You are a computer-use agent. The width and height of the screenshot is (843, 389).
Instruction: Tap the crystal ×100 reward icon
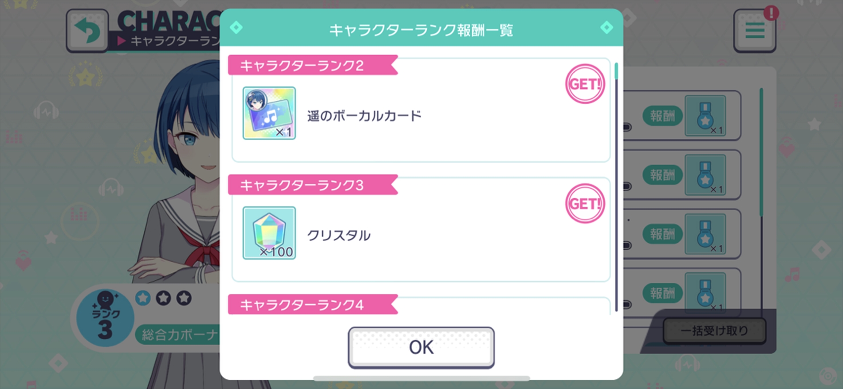(x=269, y=233)
